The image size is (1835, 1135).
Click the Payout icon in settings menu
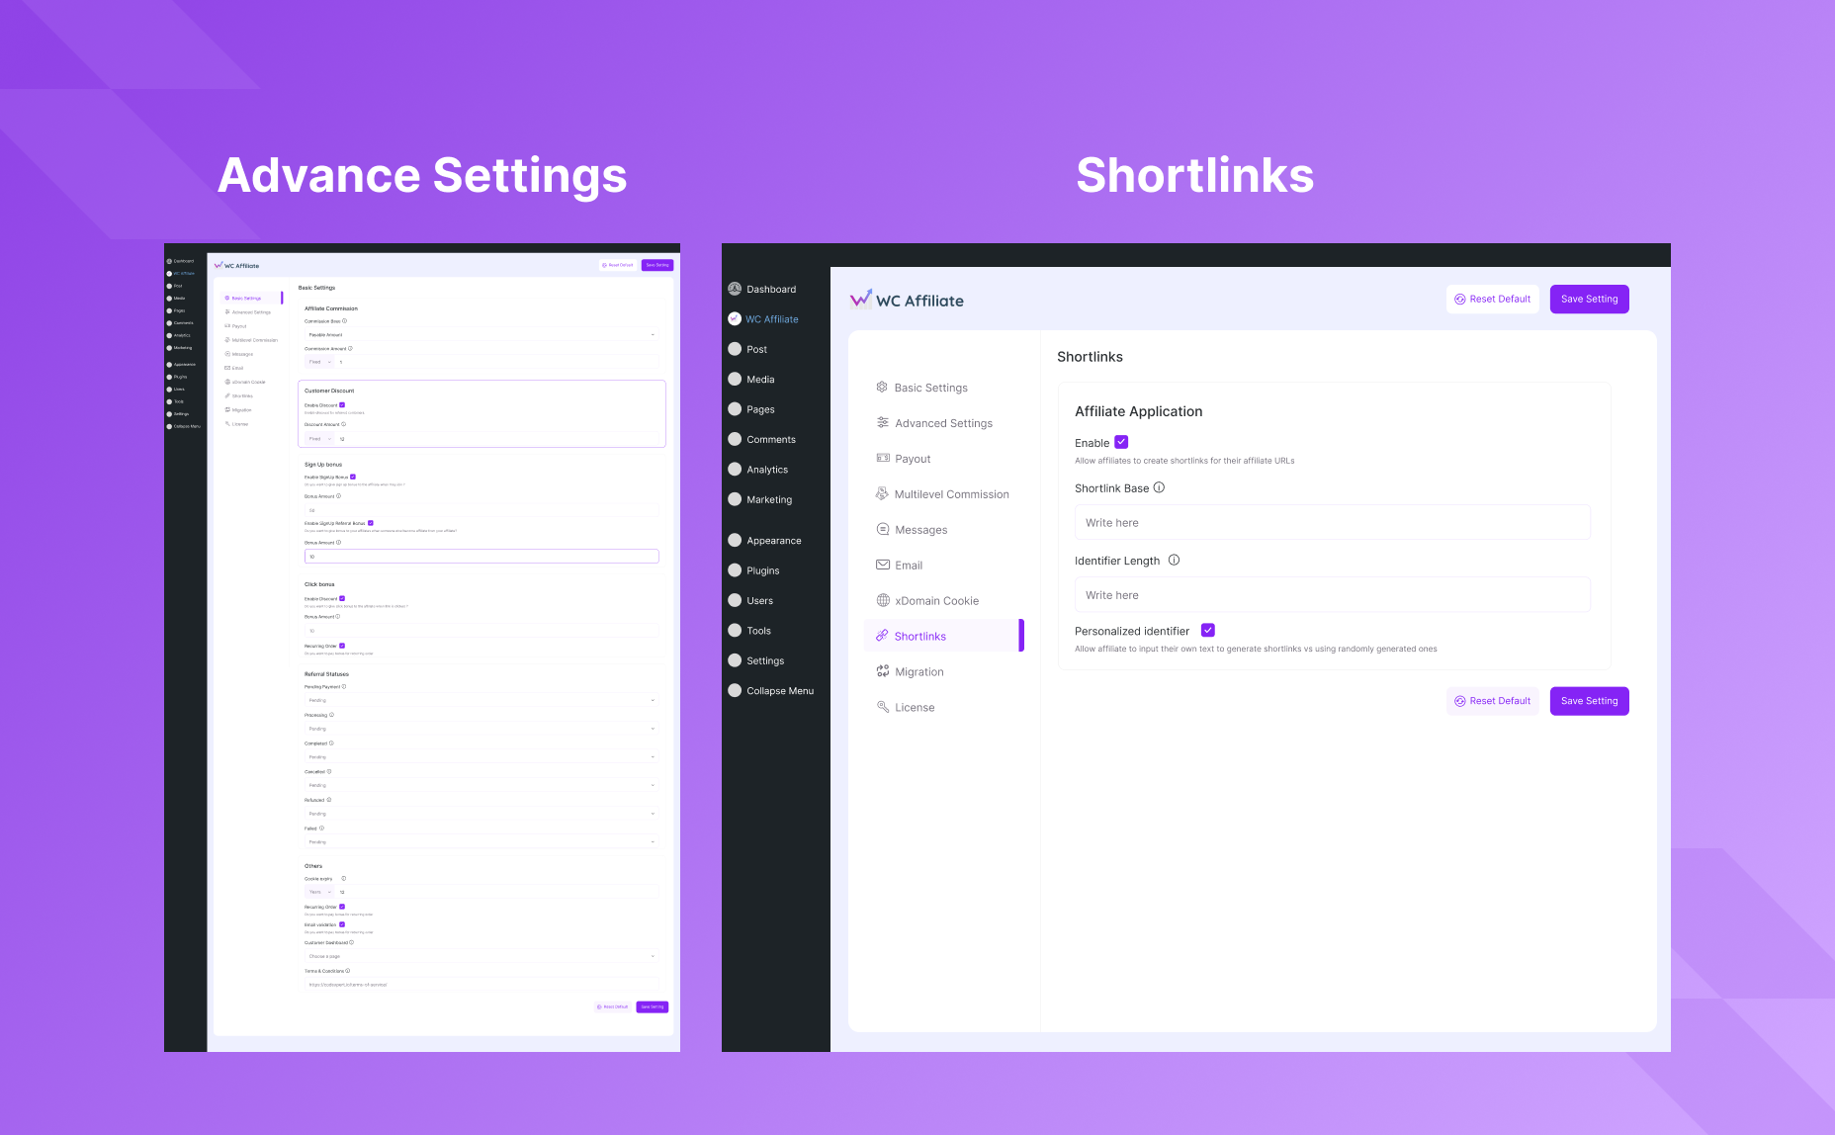click(883, 458)
